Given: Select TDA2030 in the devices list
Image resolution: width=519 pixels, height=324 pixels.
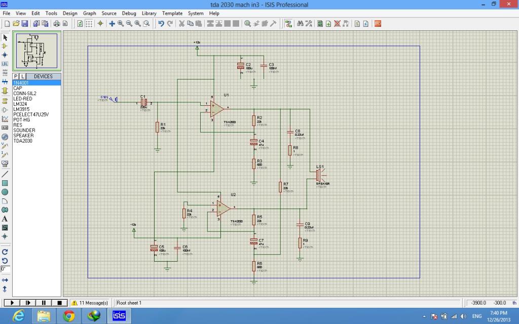Looking at the screenshot, I should [23, 141].
